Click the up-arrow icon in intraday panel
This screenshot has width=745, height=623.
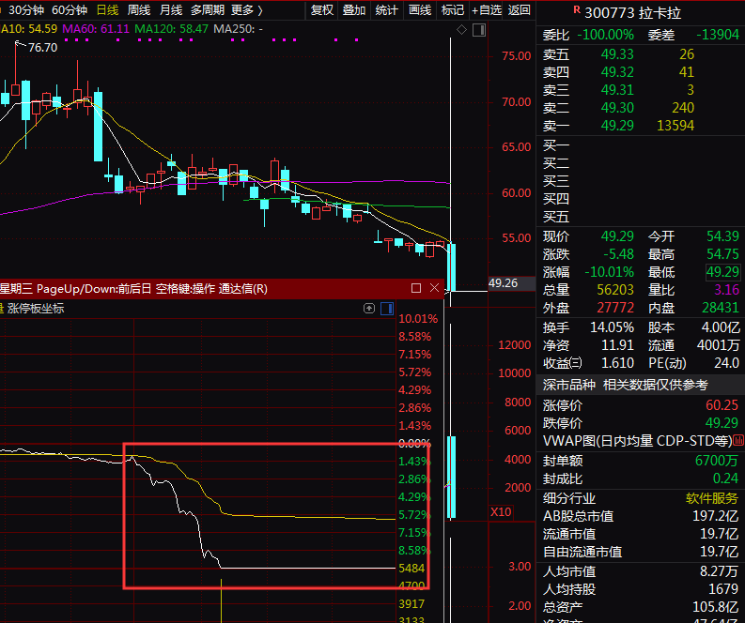(369, 308)
